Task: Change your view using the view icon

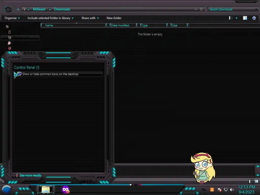Action: point(231,18)
